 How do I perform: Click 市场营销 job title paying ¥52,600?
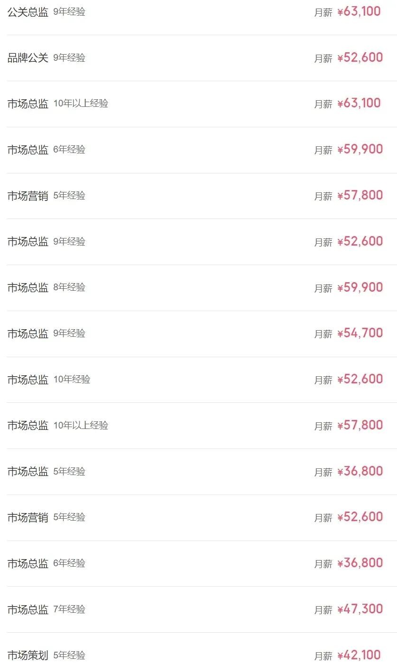coord(28,517)
